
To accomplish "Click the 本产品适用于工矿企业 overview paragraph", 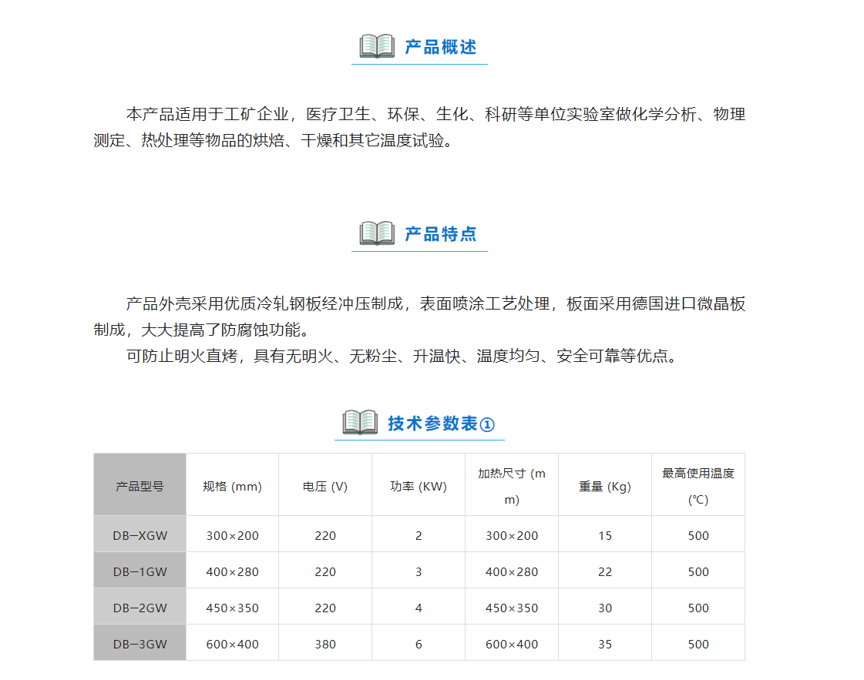I will (419, 127).
